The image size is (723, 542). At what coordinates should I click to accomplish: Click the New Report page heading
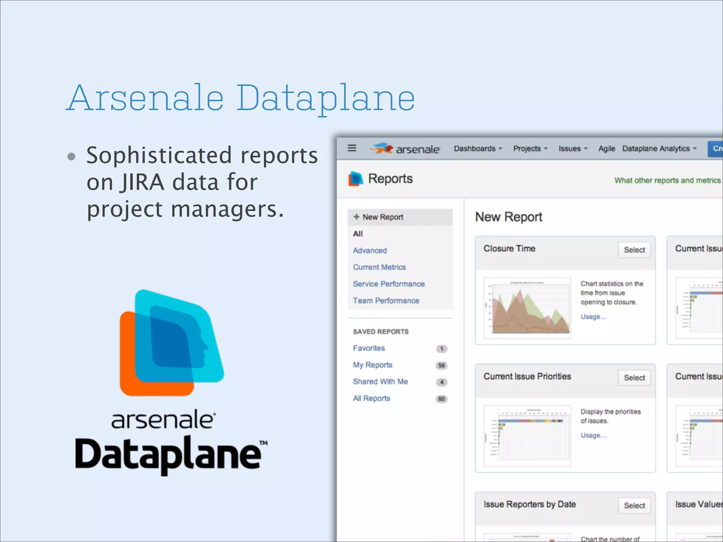509,217
